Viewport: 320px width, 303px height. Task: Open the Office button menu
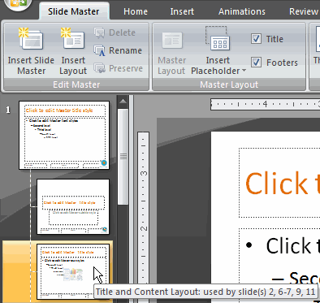[17, 3]
